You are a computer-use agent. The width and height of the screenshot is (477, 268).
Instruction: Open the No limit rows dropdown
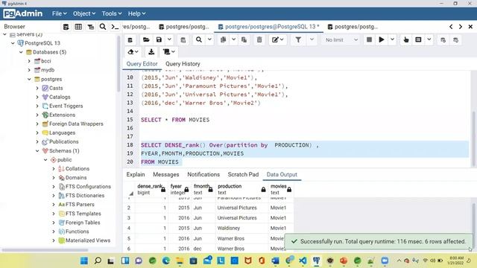[341, 39]
